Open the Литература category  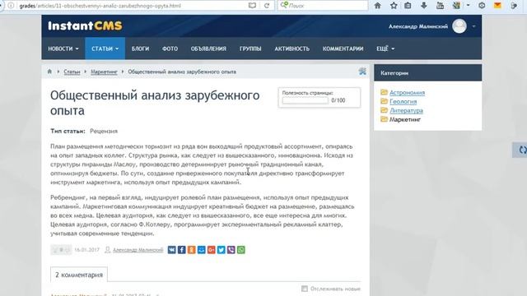click(406, 110)
